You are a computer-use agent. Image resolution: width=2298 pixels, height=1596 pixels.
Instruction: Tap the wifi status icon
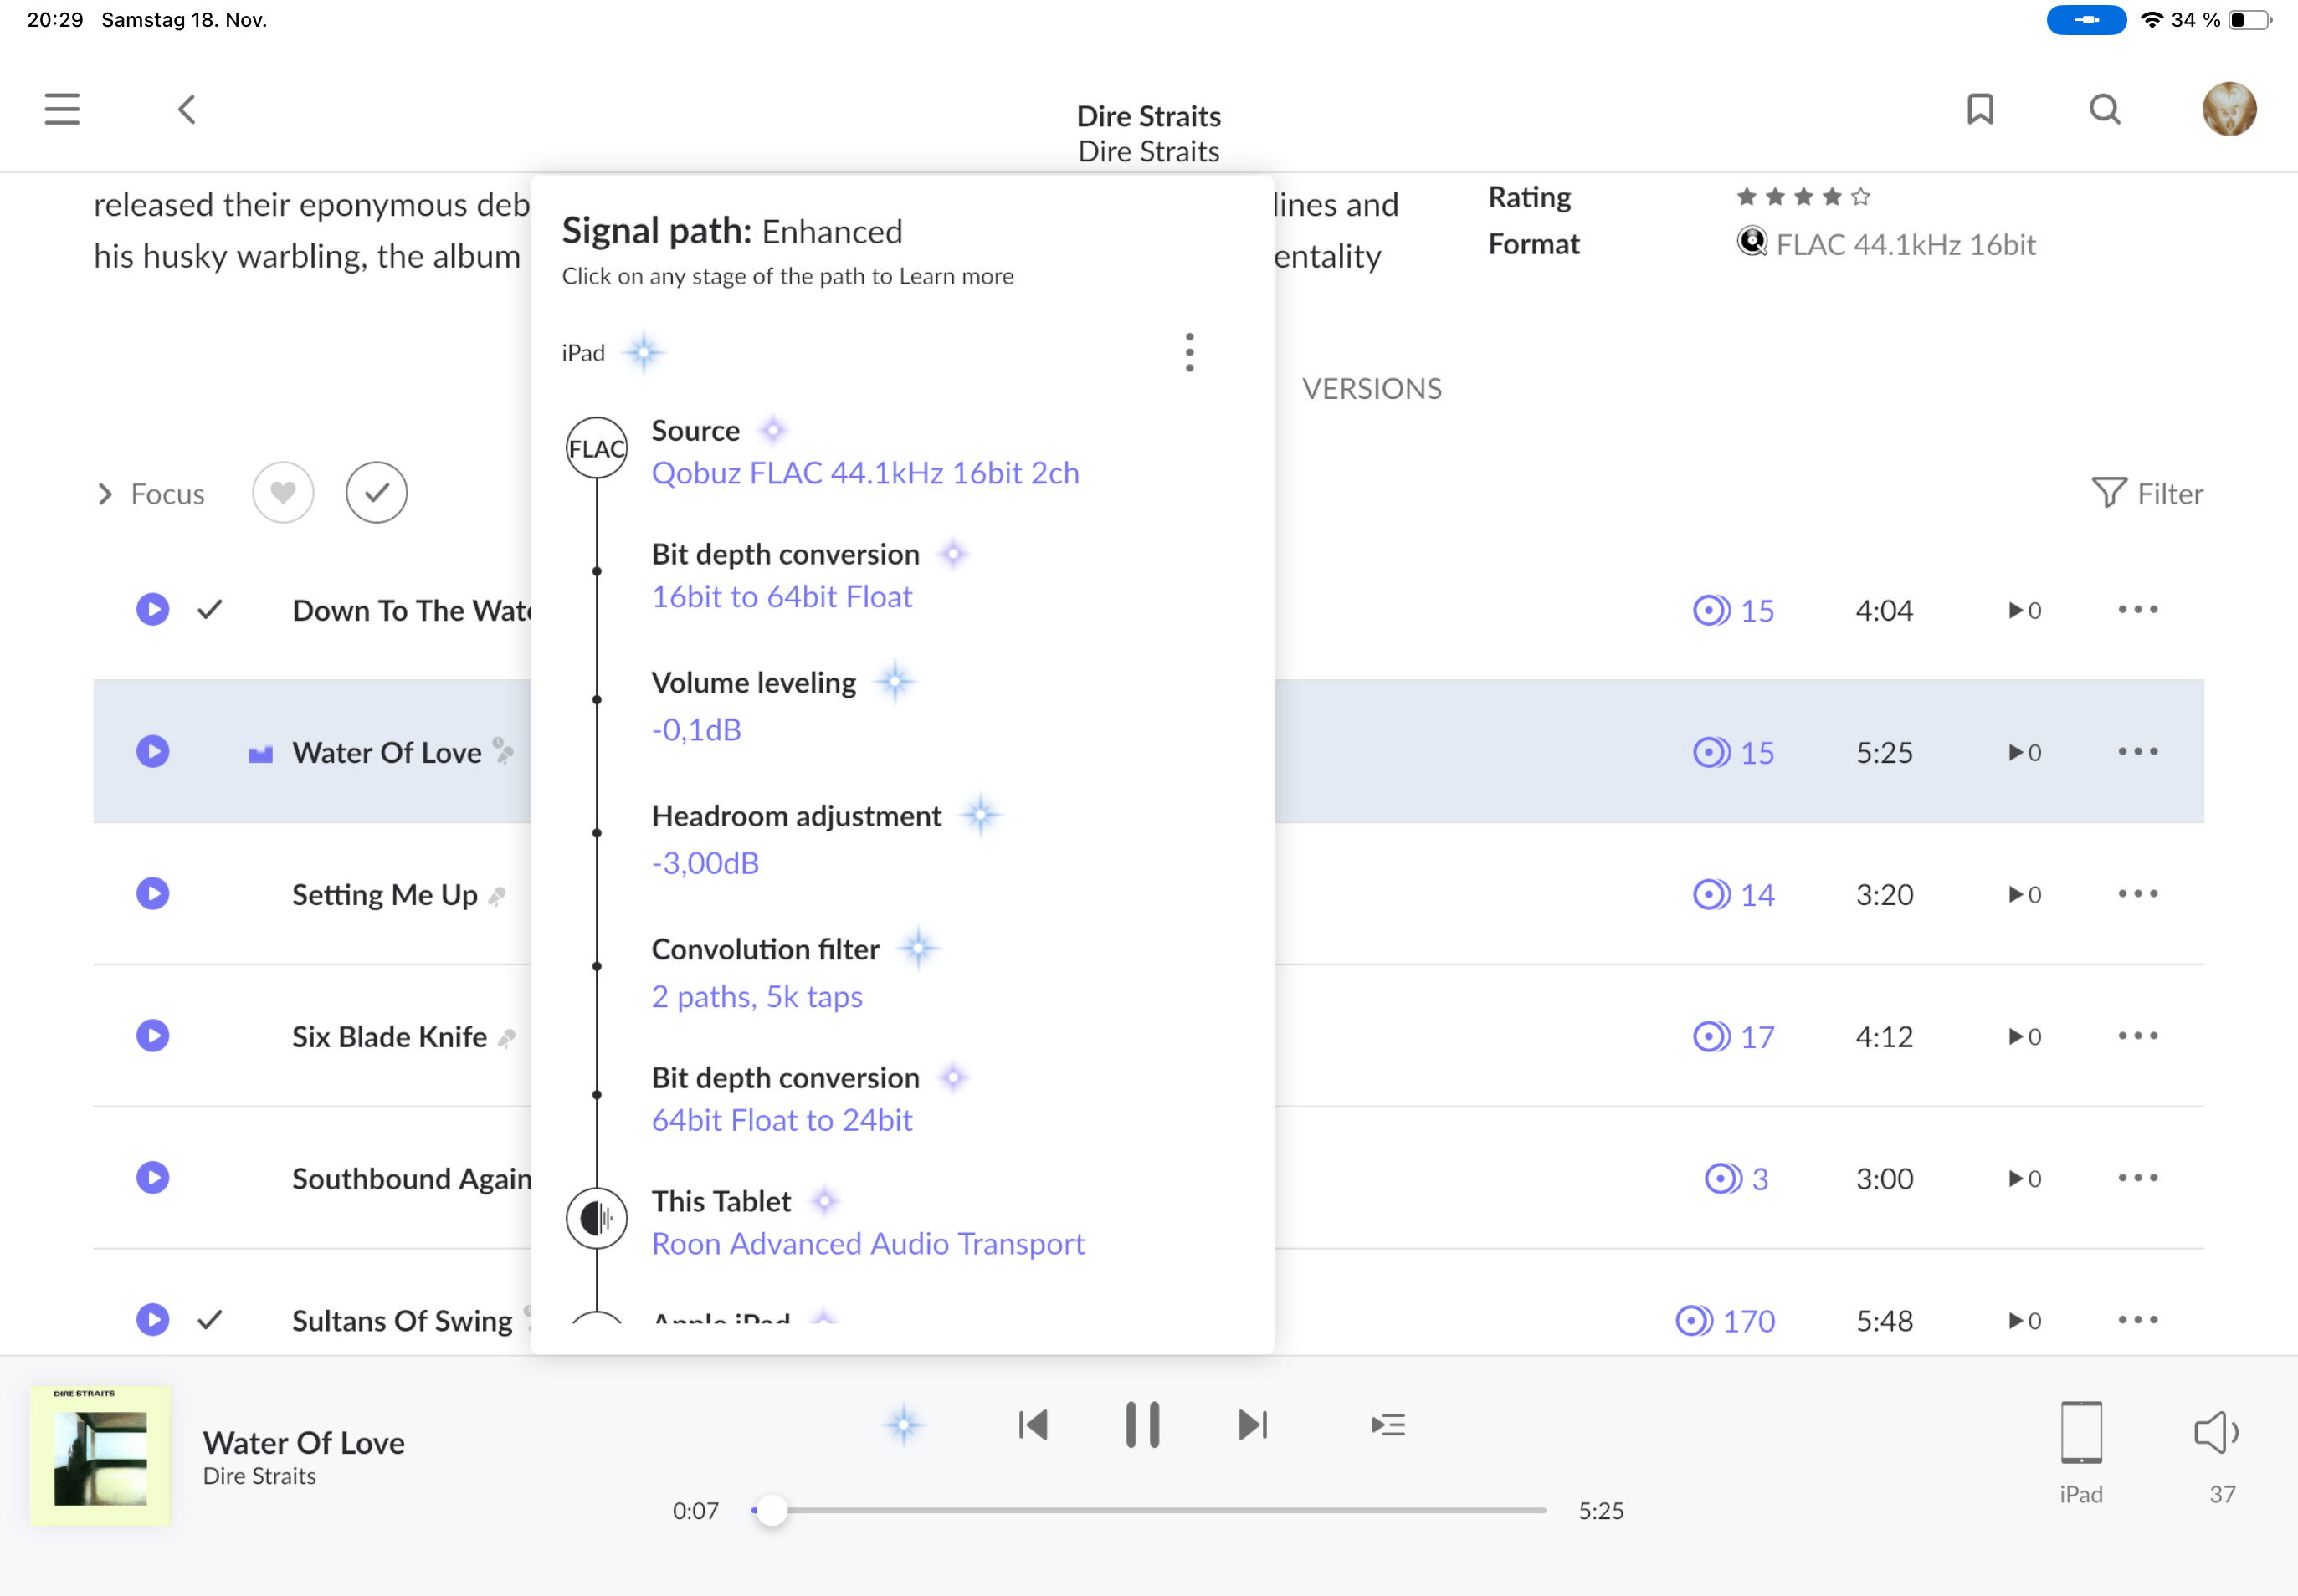2150,20
